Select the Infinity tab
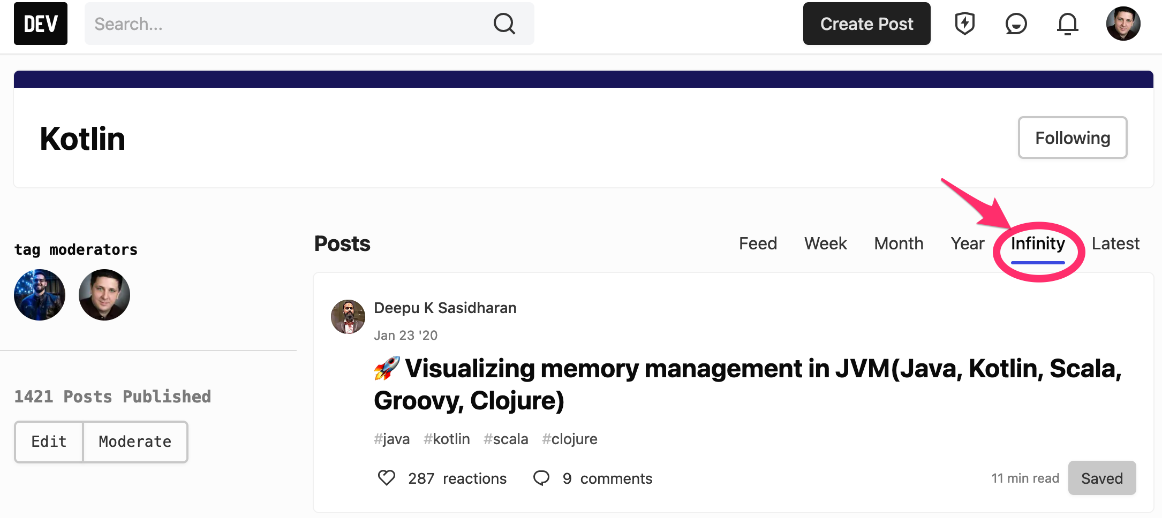 pyautogui.click(x=1038, y=244)
